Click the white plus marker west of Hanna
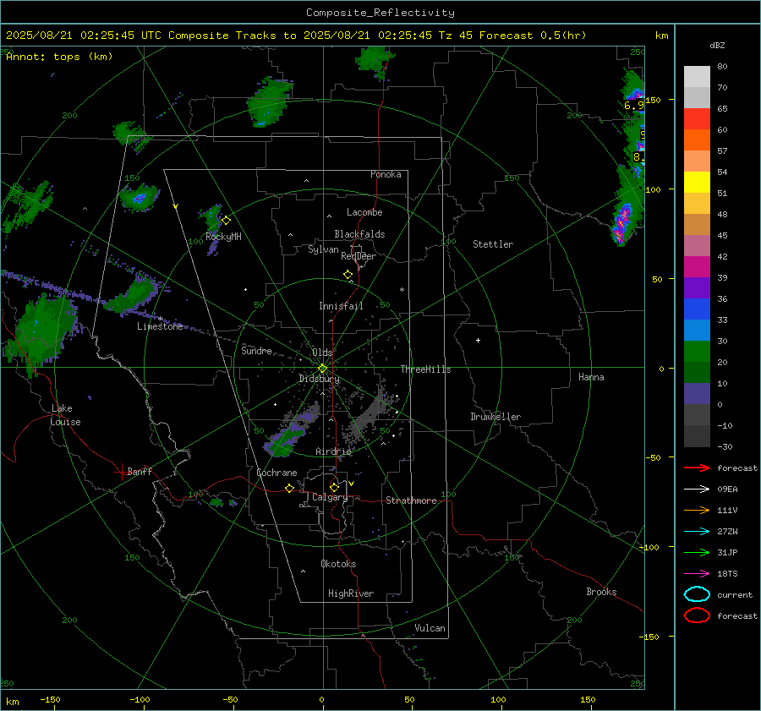761x711 pixels. point(478,340)
